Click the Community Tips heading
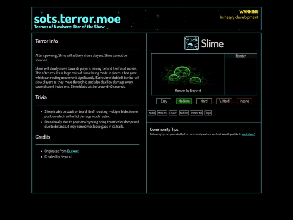 (x=164, y=129)
